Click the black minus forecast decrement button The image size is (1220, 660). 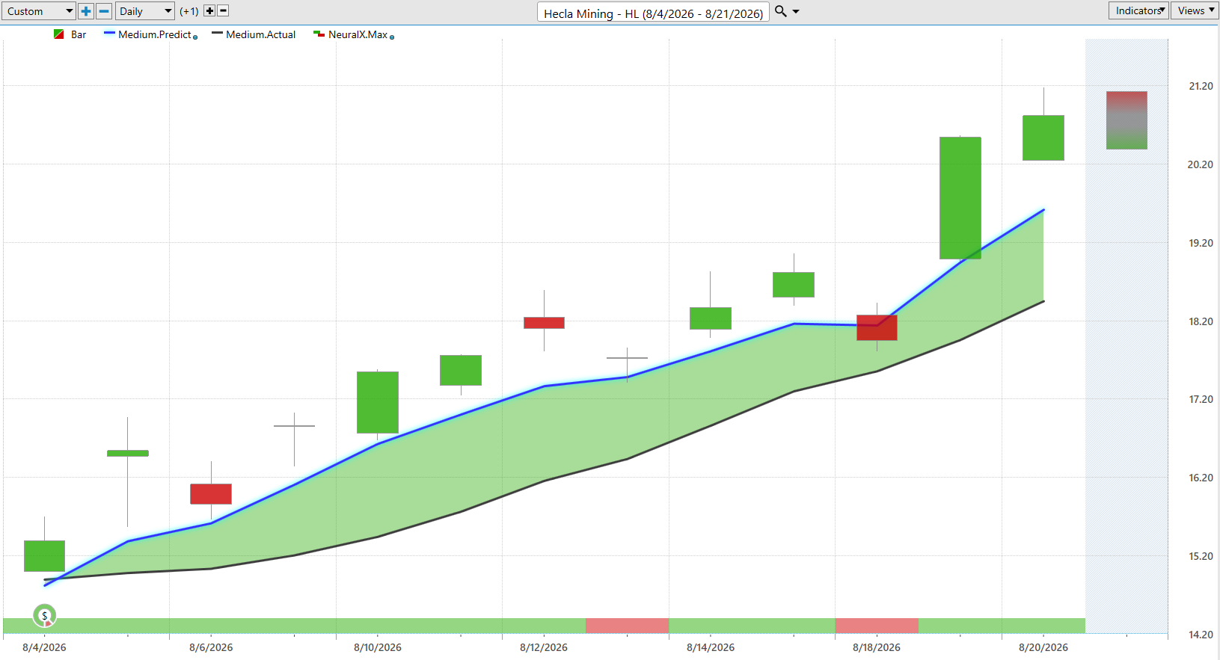coord(223,11)
